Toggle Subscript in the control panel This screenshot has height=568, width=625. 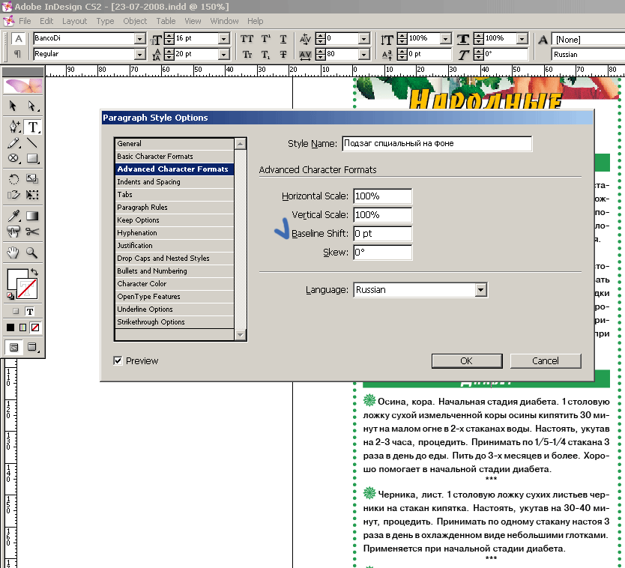click(265, 55)
